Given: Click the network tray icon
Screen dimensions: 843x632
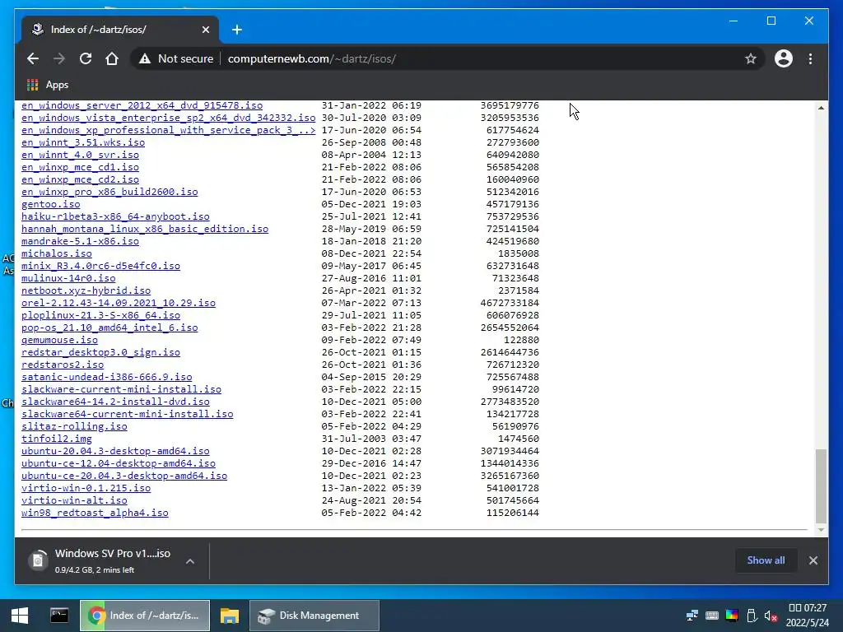Looking at the screenshot, I should [x=692, y=616].
